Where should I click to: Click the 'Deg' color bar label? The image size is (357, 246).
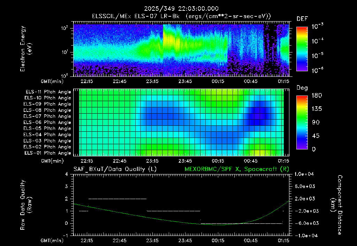302,88
